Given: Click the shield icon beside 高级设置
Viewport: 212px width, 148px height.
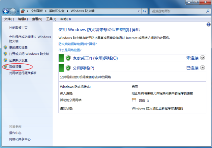Looking at the screenshot, I should click(x=5, y=67).
